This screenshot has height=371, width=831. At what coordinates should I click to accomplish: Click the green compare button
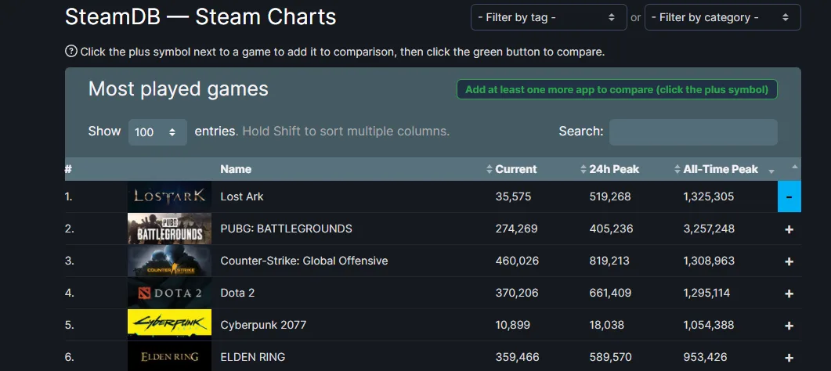[x=616, y=89]
